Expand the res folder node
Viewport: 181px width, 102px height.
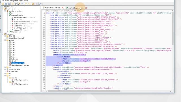tap(5, 67)
